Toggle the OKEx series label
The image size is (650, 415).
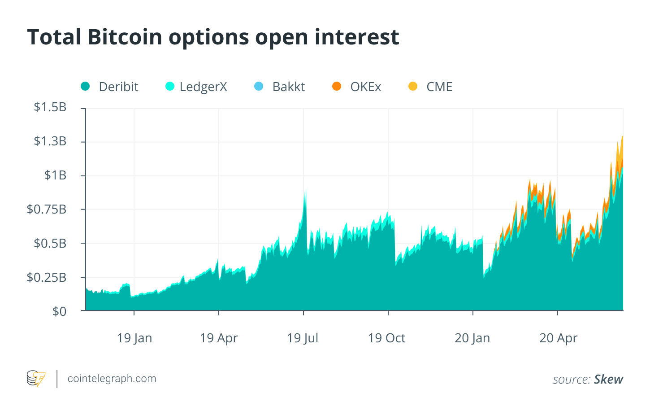366,87
